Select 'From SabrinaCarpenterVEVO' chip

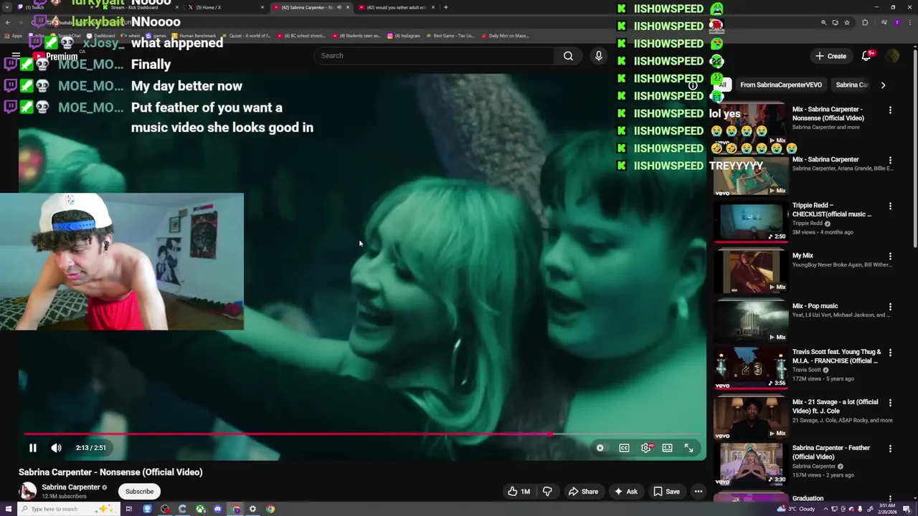[781, 85]
